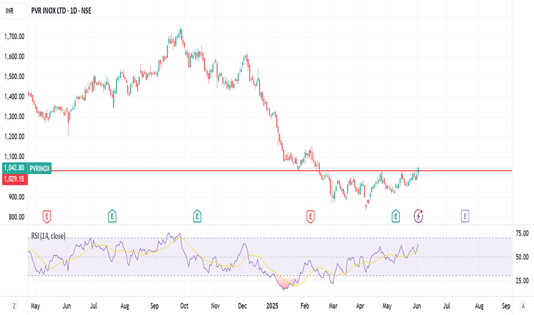Click the Oct label on time axis
The height and width of the screenshot is (315, 534).
tap(184, 306)
